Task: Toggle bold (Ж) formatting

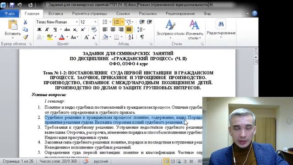Action: coord(39,29)
